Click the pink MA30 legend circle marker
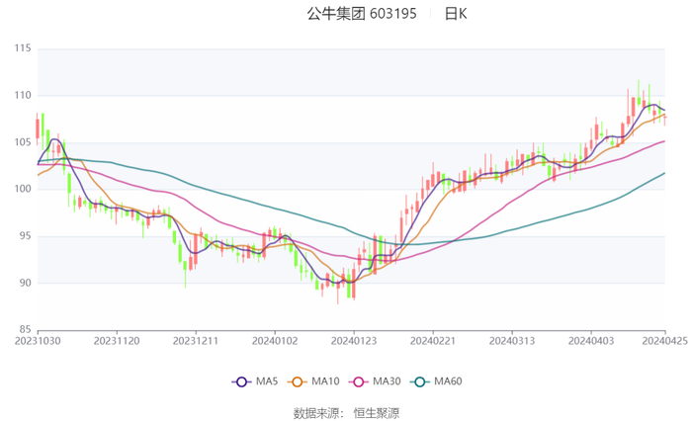 360,381
